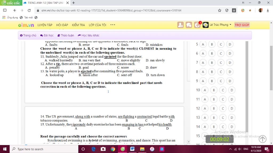Select answer B for question 11

(214, 99)
